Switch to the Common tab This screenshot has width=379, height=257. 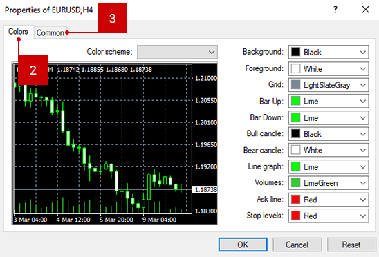click(x=50, y=32)
